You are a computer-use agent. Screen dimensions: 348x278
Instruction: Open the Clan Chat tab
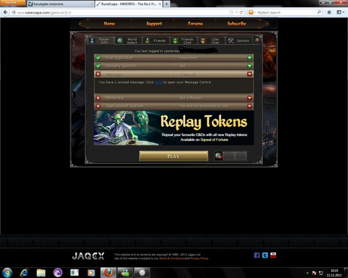tap(211, 41)
